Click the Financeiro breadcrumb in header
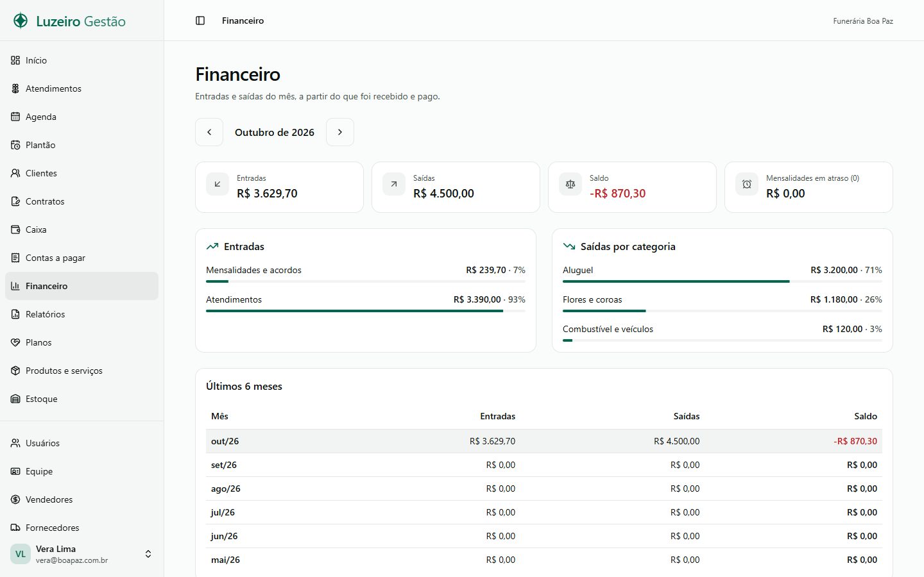The width and height of the screenshot is (924, 577). tap(243, 21)
